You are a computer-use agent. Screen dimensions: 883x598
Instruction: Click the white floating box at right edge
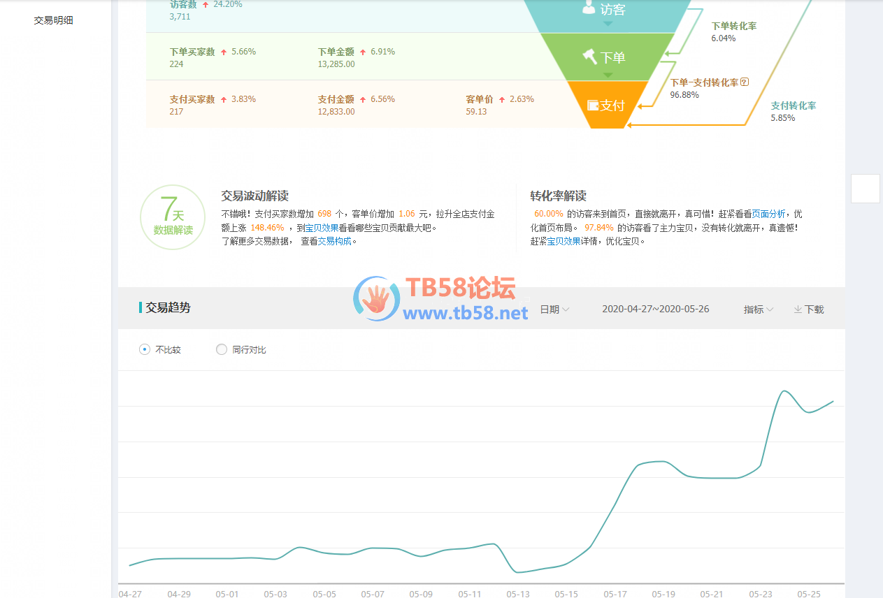(x=865, y=189)
